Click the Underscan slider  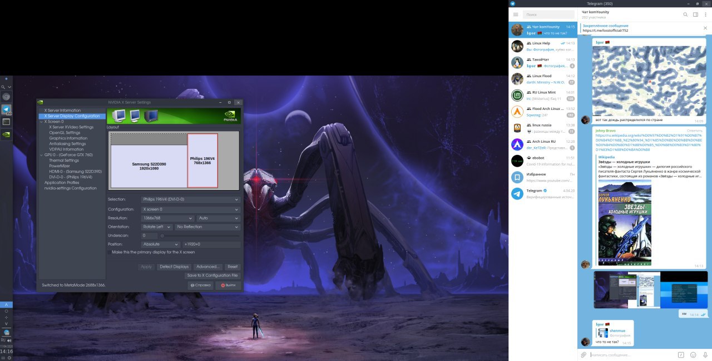pyautogui.click(x=200, y=235)
